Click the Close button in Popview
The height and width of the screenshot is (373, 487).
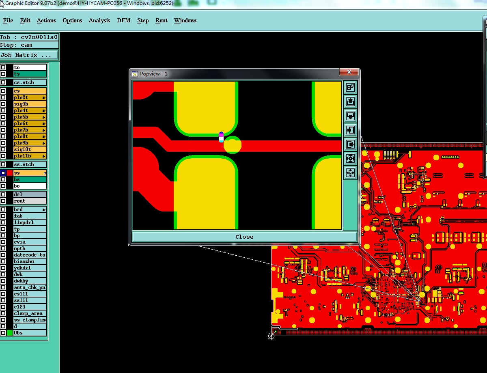[244, 237]
